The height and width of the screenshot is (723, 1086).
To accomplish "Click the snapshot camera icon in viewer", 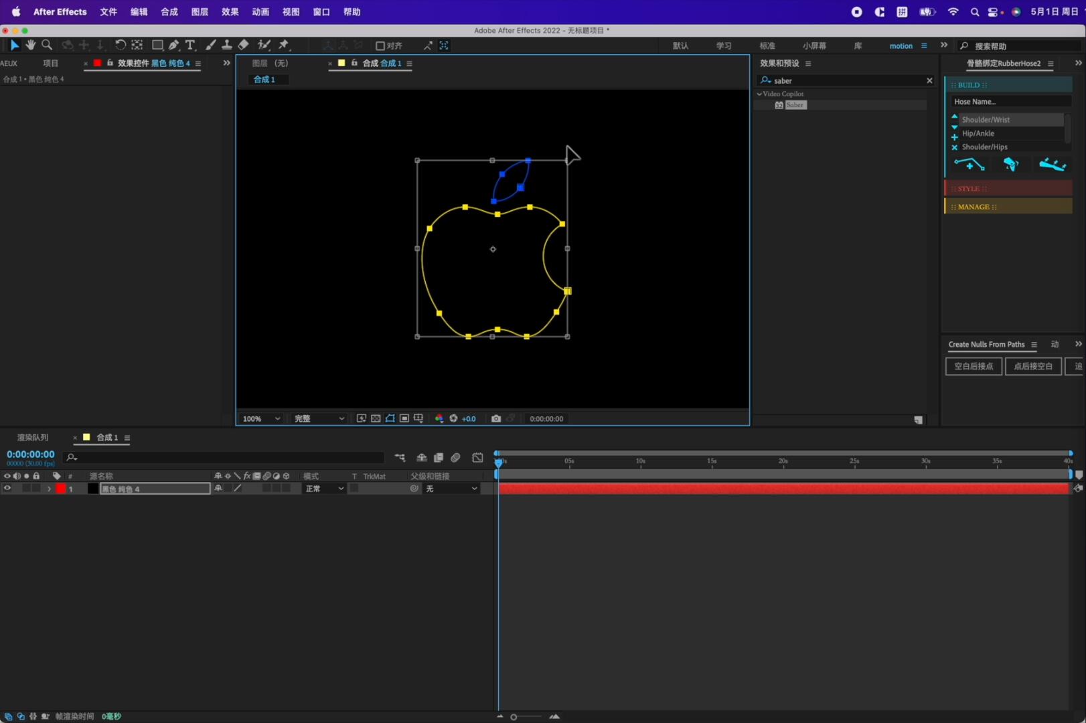I will coord(496,418).
